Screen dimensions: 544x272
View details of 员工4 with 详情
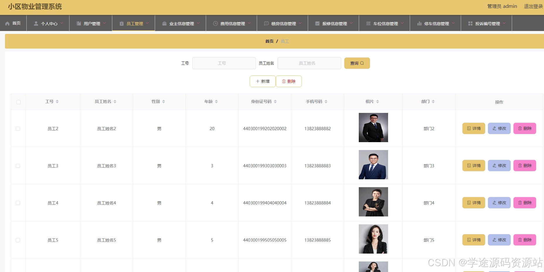[474, 203]
